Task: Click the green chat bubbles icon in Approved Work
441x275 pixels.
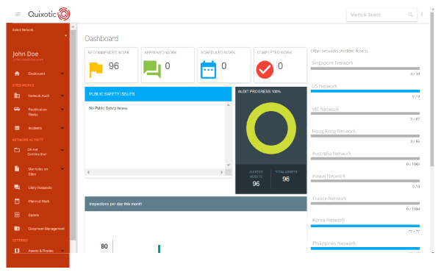Action: pos(152,69)
